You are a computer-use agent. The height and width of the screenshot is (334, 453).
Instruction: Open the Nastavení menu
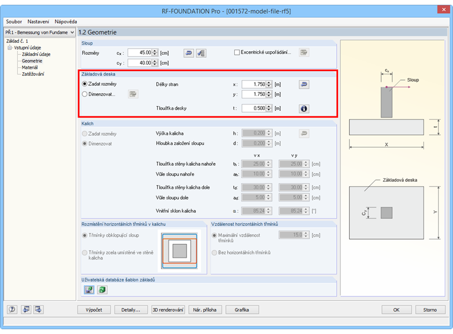point(38,21)
